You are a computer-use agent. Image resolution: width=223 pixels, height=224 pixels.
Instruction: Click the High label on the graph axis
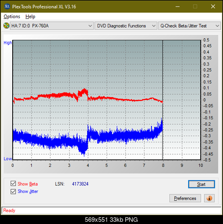pyautogui.click(x=8, y=43)
